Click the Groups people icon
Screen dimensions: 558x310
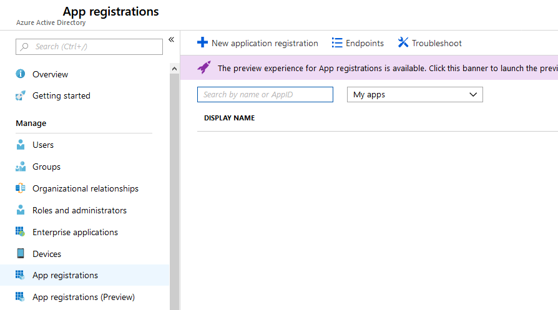point(21,167)
